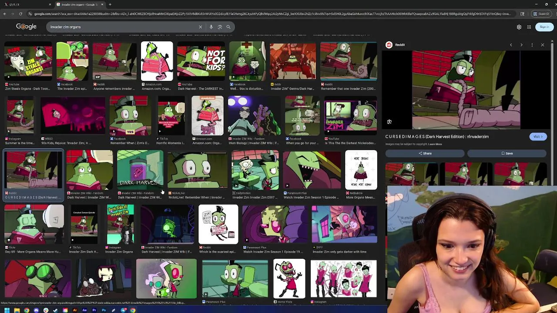
Task: Open File Explorer from taskbar
Action: click(17, 310)
